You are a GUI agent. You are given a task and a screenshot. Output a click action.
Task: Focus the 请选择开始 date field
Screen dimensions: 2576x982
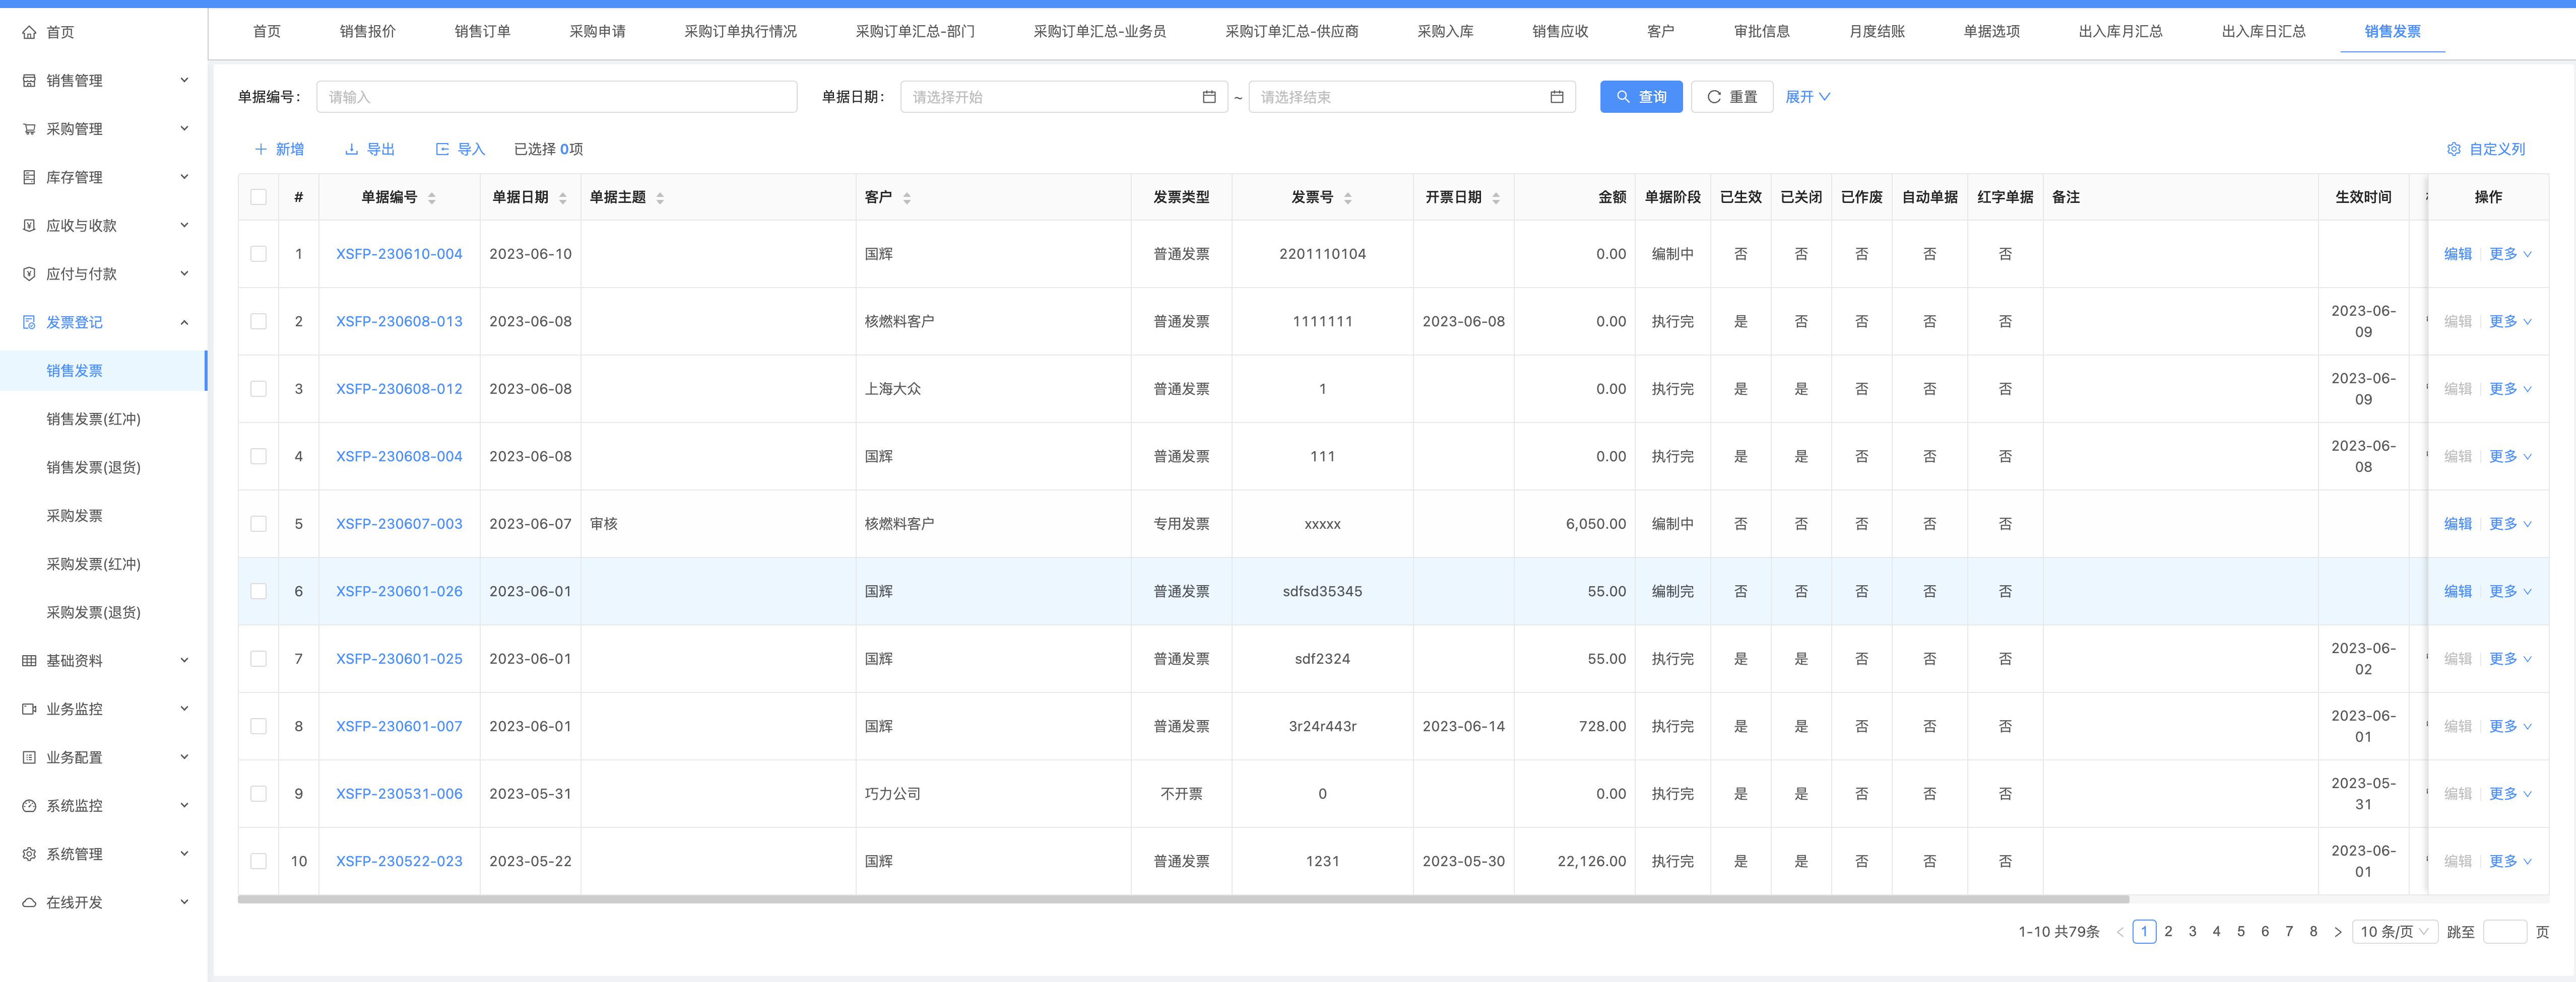click(x=1064, y=97)
